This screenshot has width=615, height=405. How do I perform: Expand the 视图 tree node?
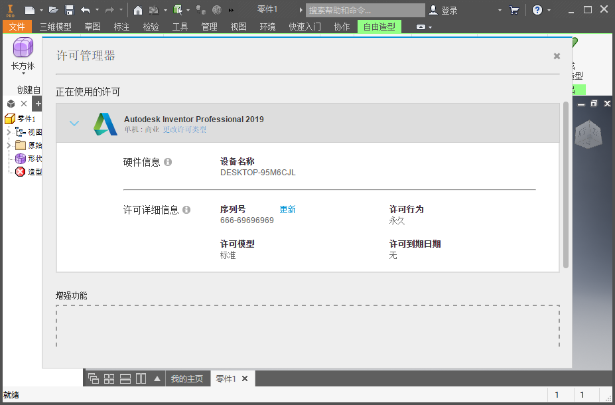pyautogui.click(x=9, y=132)
